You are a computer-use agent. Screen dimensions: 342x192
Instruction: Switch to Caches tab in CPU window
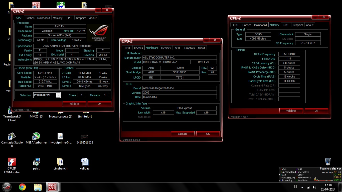pyautogui.click(x=30, y=18)
